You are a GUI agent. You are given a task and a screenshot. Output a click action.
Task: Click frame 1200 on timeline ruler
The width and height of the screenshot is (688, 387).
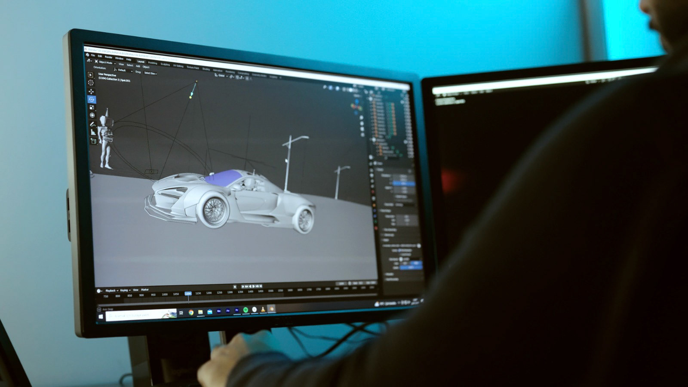pos(209,293)
